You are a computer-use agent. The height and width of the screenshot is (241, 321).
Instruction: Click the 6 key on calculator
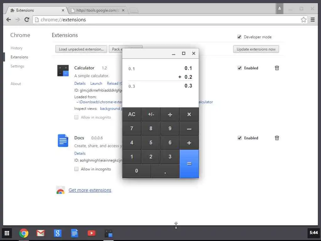tap(170, 143)
